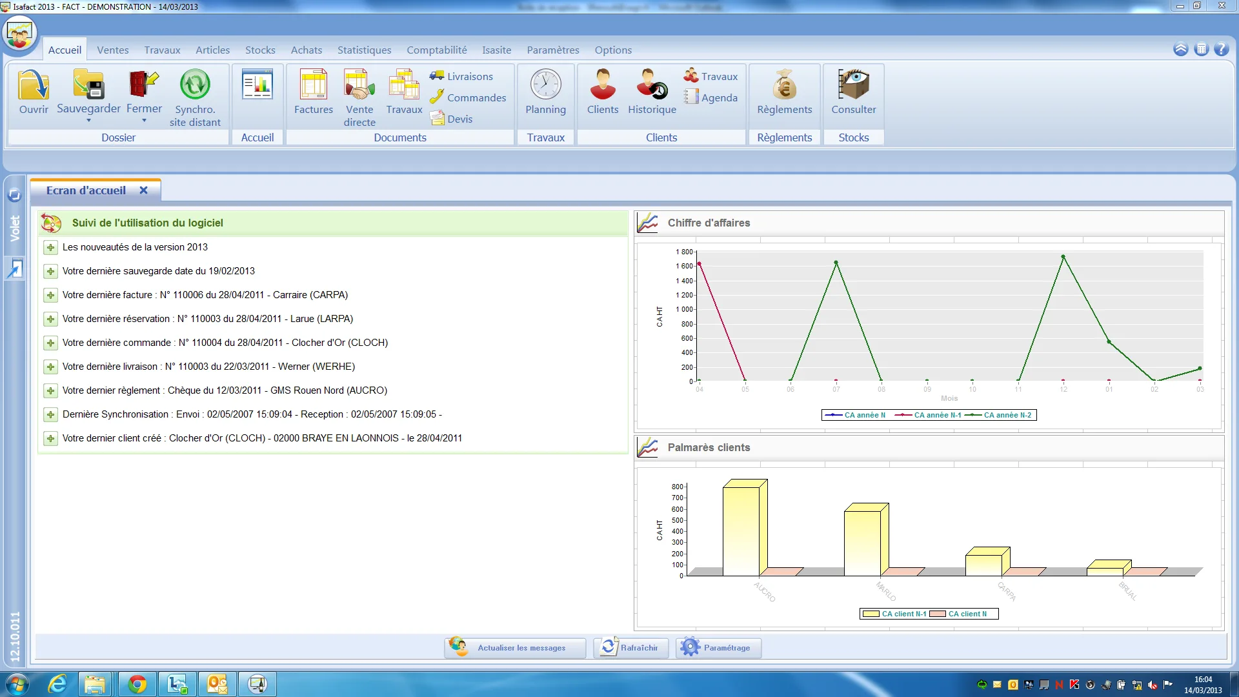Open Règlements money bag icon
Viewport: 1239px width, 697px height.
[785, 85]
